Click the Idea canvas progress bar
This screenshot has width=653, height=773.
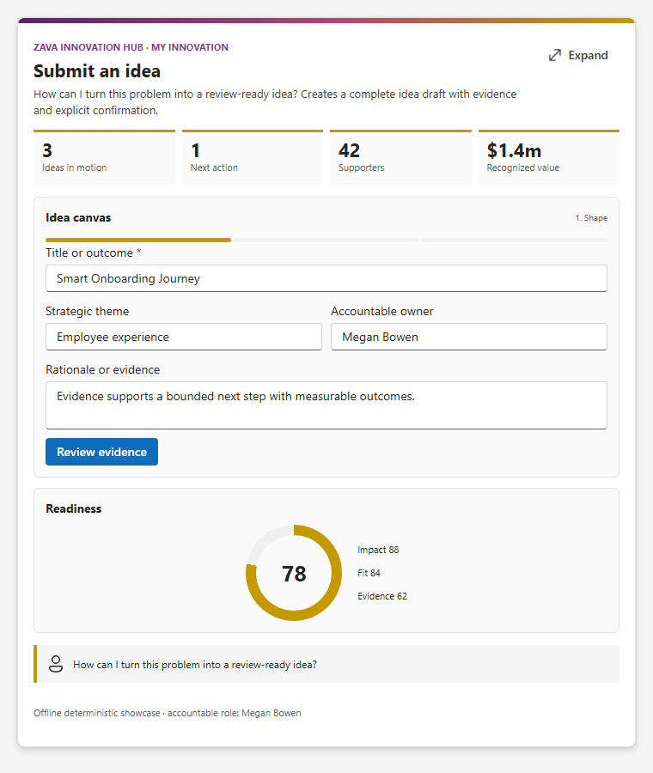326,240
